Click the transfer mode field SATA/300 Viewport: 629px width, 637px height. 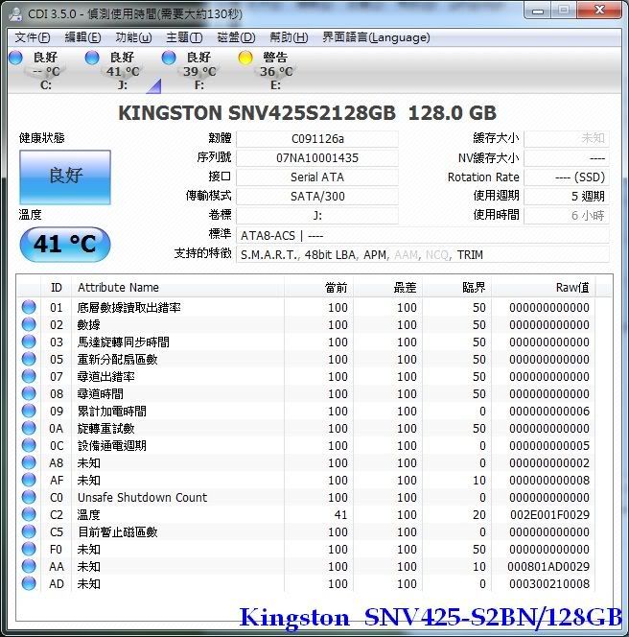[317, 197]
